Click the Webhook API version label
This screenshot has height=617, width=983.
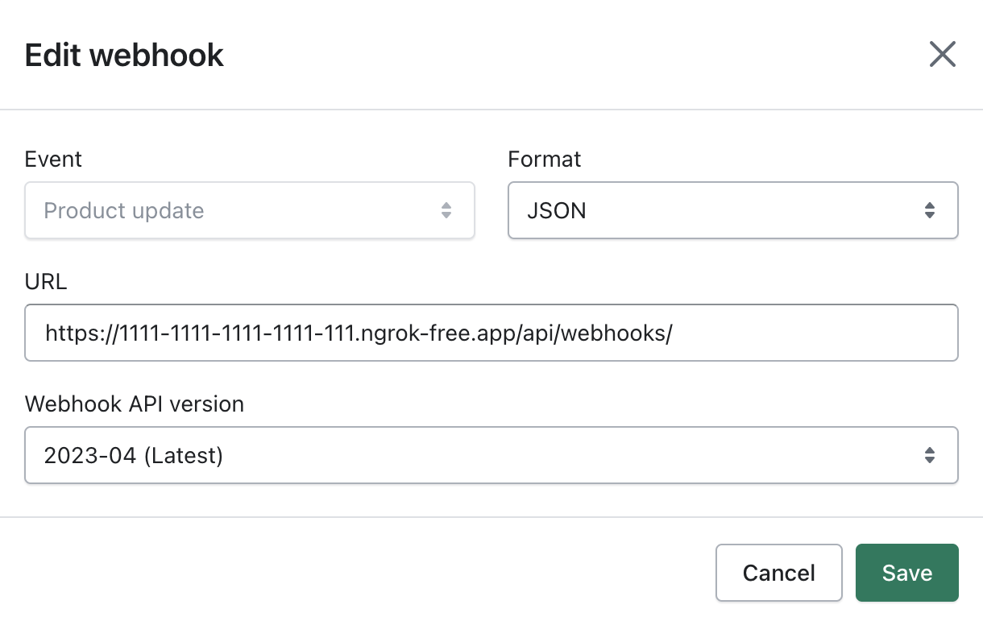click(x=135, y=404)
